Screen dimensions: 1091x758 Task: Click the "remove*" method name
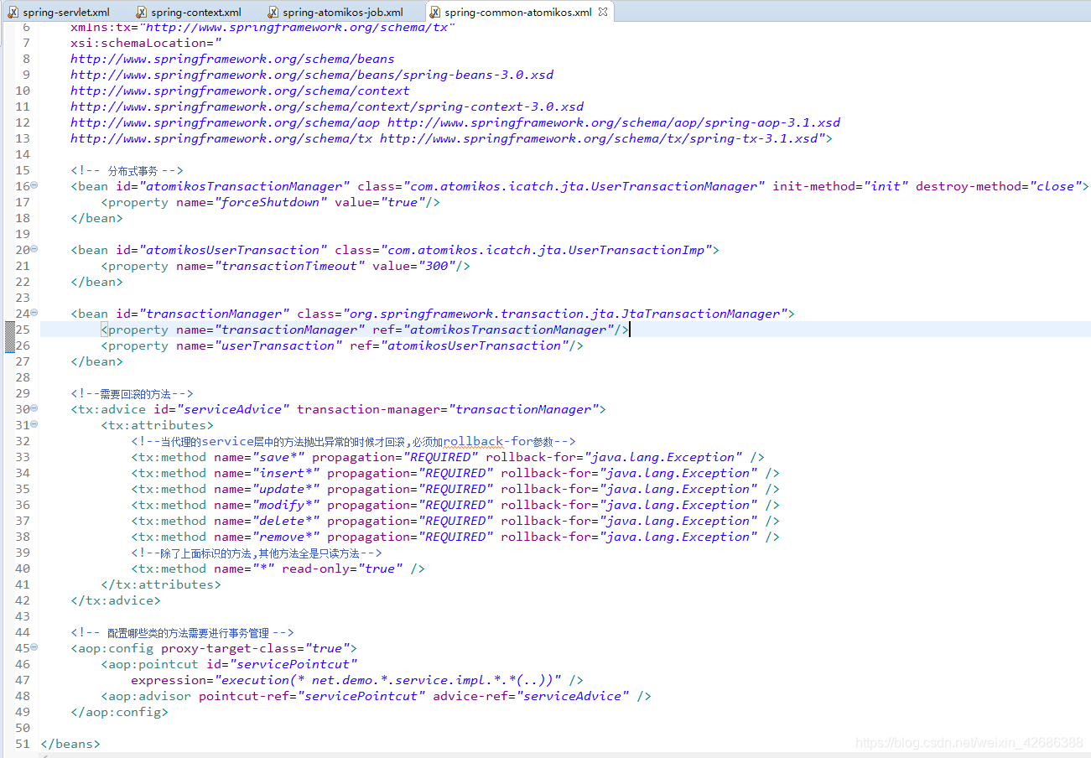(287, 537)
